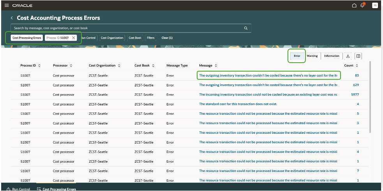
Task: Open the standard cost does not exist message
Action: (238, 104)
